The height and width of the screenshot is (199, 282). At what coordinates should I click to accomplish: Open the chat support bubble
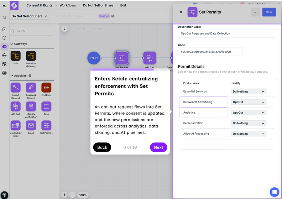275,192
